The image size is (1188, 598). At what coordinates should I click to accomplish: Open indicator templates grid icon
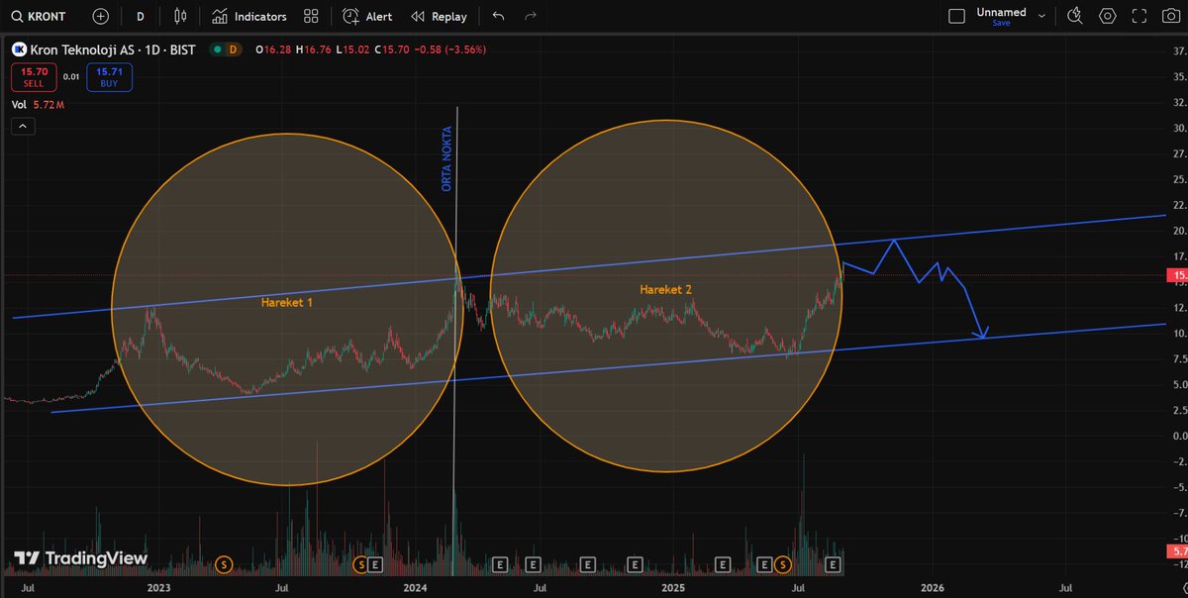(312, 16)
